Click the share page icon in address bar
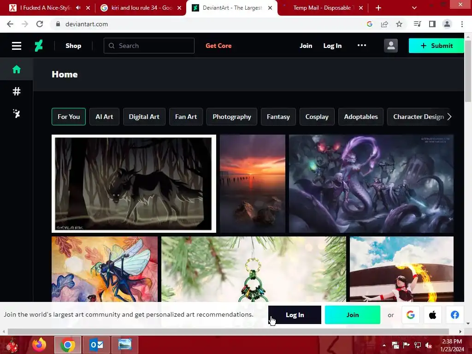The image size is (472, 354). [x=384, y=24]
